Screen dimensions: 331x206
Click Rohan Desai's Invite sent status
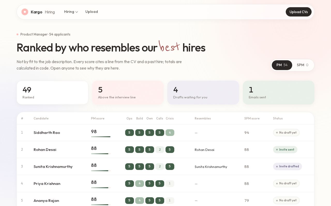(285, 150)
